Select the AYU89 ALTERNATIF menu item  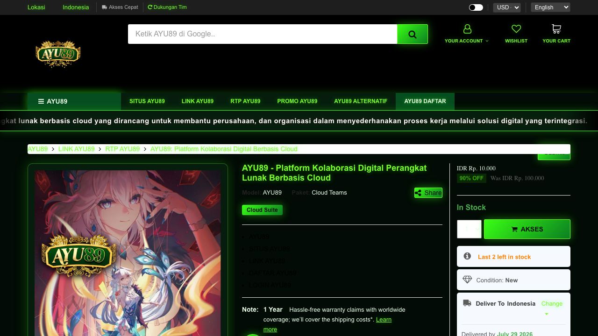(x=361, y=101)
